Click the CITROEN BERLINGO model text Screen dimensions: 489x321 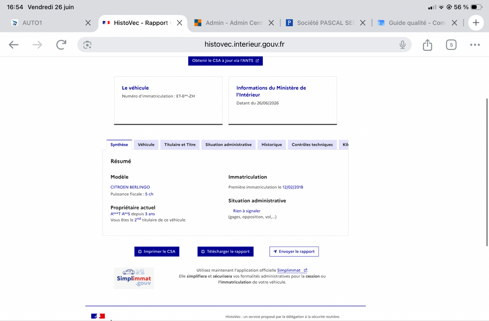(x=130, y=187)
